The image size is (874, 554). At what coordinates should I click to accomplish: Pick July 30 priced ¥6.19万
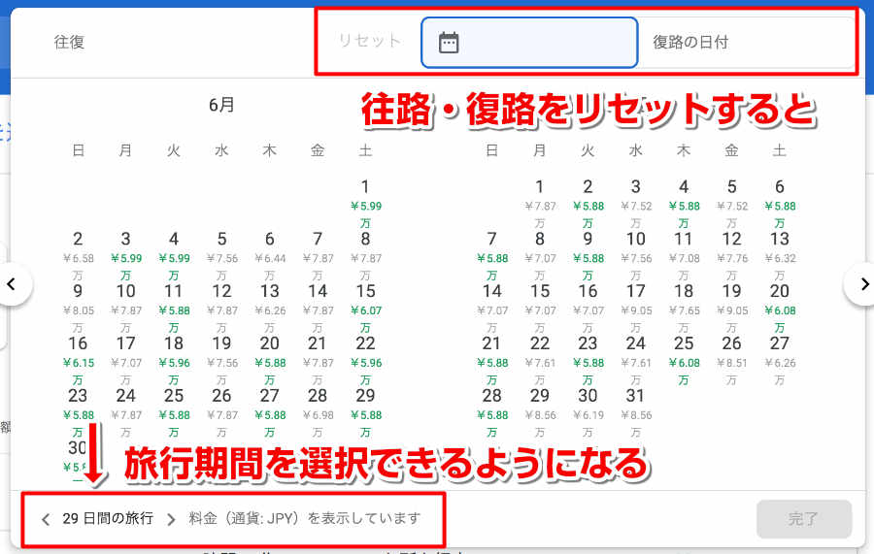588,412
